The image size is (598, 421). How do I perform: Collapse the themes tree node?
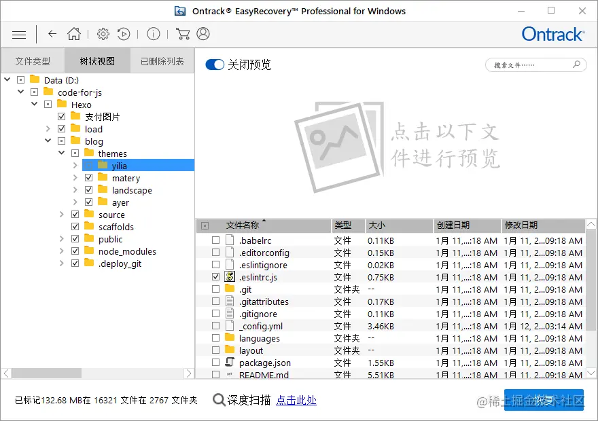tap(61, 153)
